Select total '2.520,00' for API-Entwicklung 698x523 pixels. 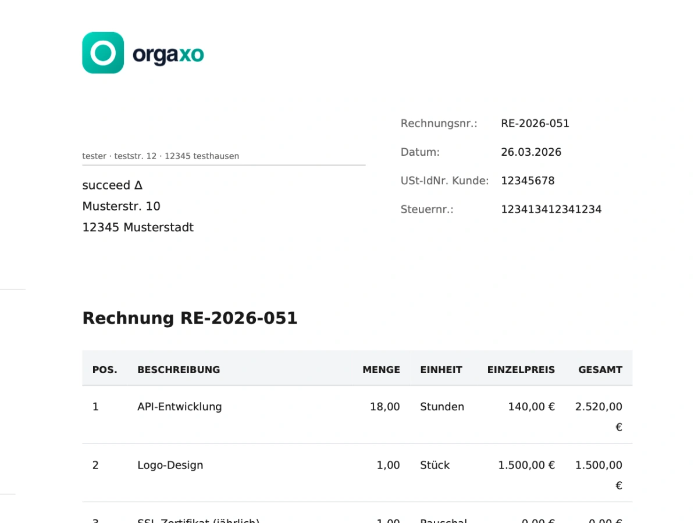click(x=599, y=407)
